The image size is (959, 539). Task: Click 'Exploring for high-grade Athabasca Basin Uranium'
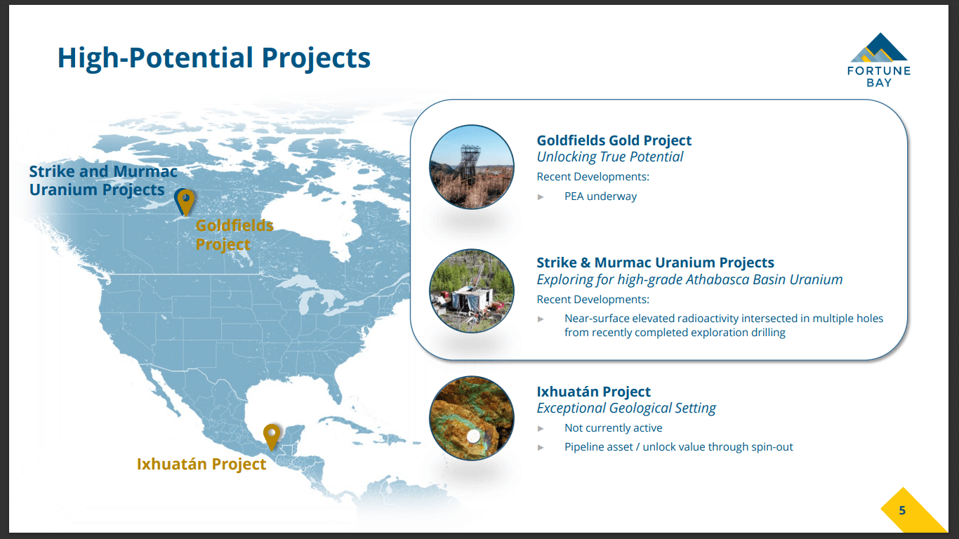click(689, 279)
